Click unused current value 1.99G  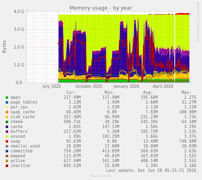coord(75,137)
